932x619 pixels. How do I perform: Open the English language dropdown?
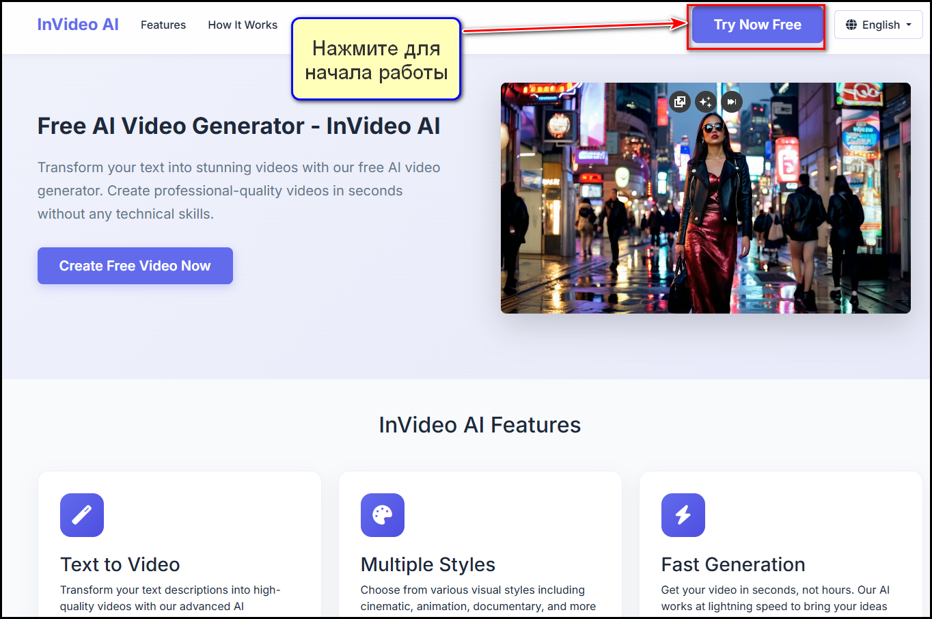879,24
